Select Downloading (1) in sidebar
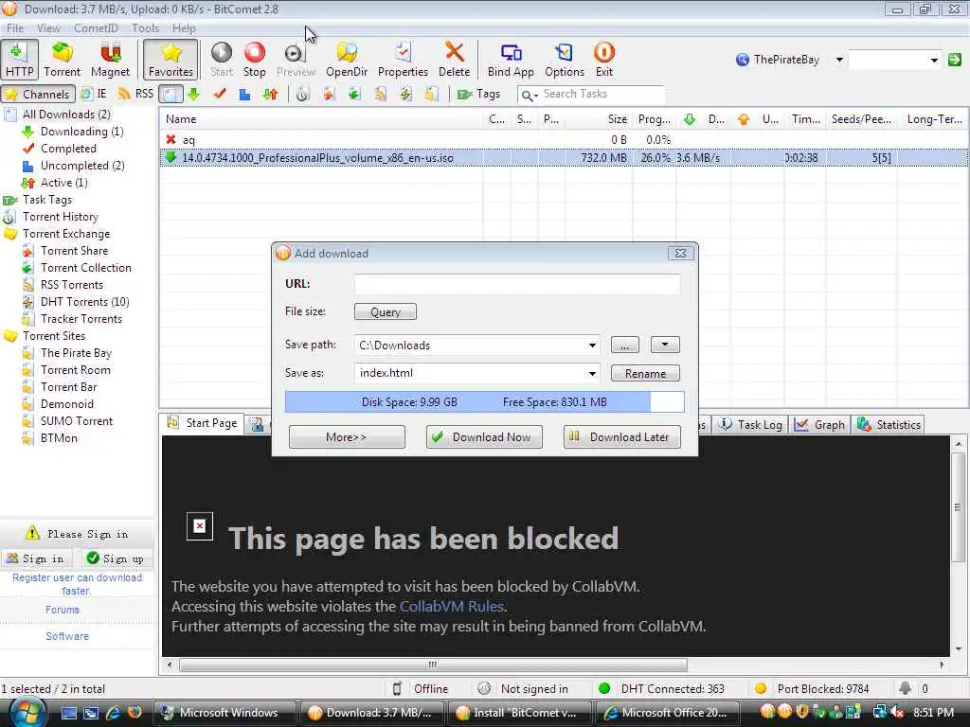The width and height of the screenshot is (970, 727). click(x=81, y=132)
